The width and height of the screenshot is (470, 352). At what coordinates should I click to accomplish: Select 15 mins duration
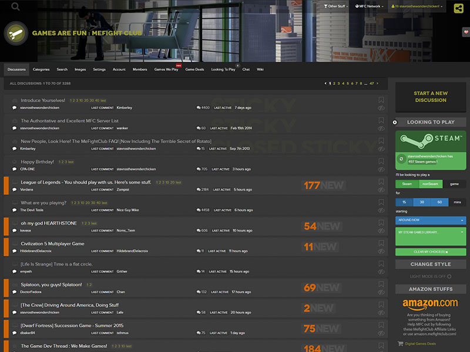pyautogui.click(x=404, y=202)
